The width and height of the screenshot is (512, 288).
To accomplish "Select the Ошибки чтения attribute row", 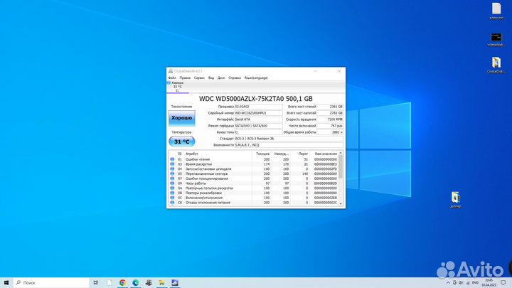I will [x=254, y=159].
